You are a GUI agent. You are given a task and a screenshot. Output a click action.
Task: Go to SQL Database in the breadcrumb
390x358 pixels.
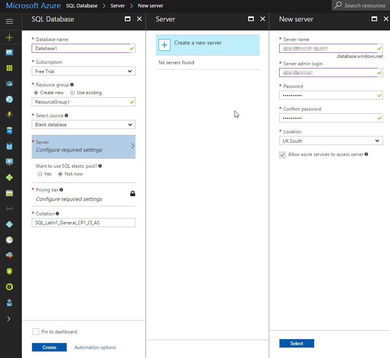point(81,5)
